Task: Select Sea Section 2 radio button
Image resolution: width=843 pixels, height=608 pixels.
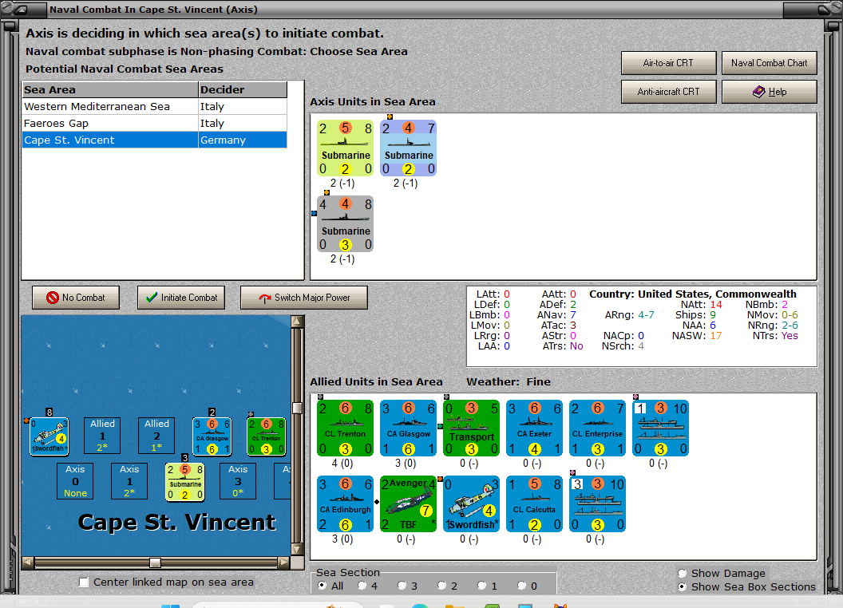Action: point(441,586)
